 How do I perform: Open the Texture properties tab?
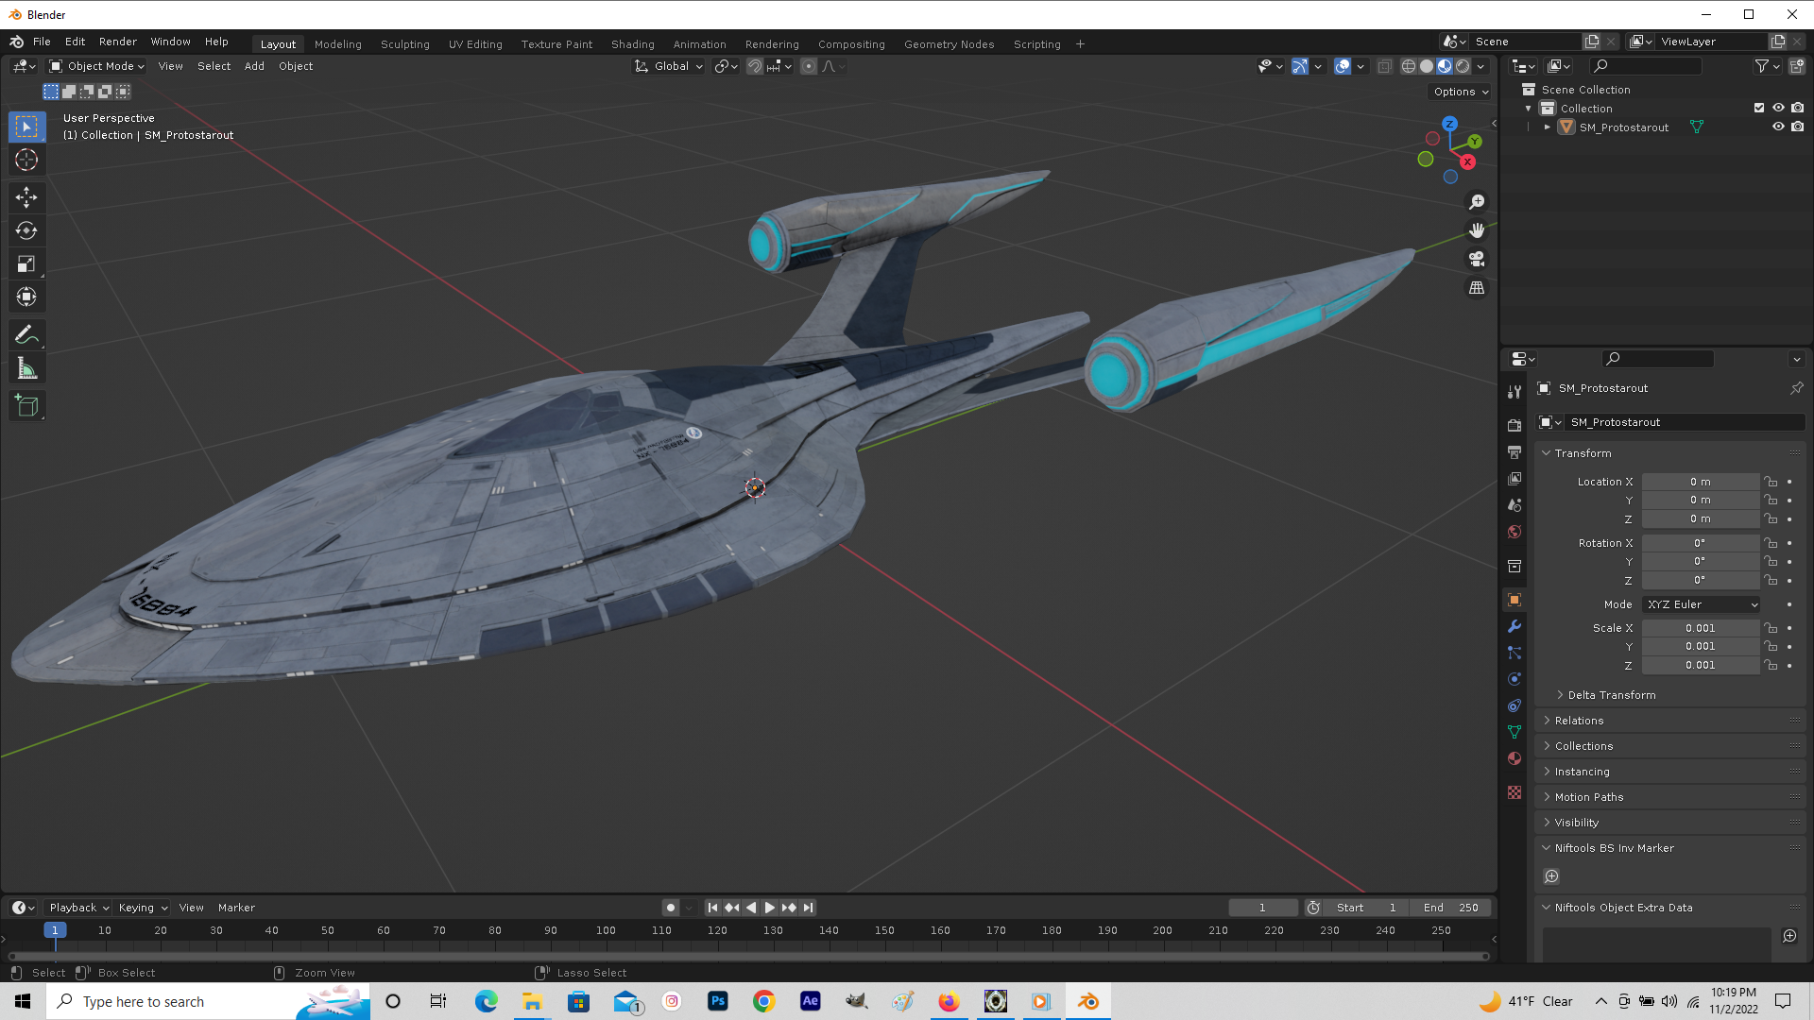pos(1515,792)
